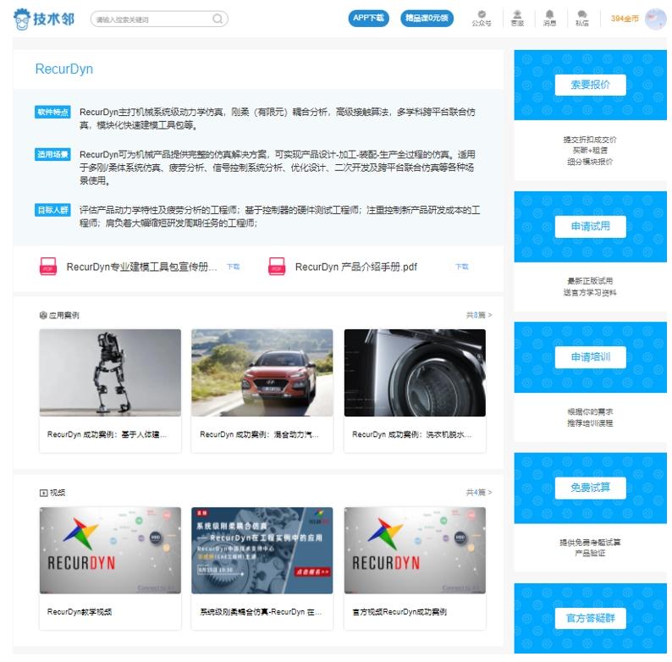Click the 视频 section play icon
672x662 pixels.
tap(43, 493)
